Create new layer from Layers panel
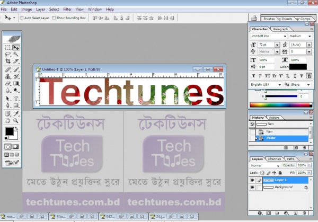 tap(296, 213)
